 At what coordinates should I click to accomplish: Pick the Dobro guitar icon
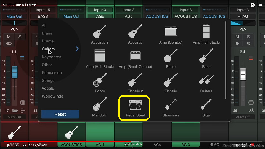click(100, 81)
